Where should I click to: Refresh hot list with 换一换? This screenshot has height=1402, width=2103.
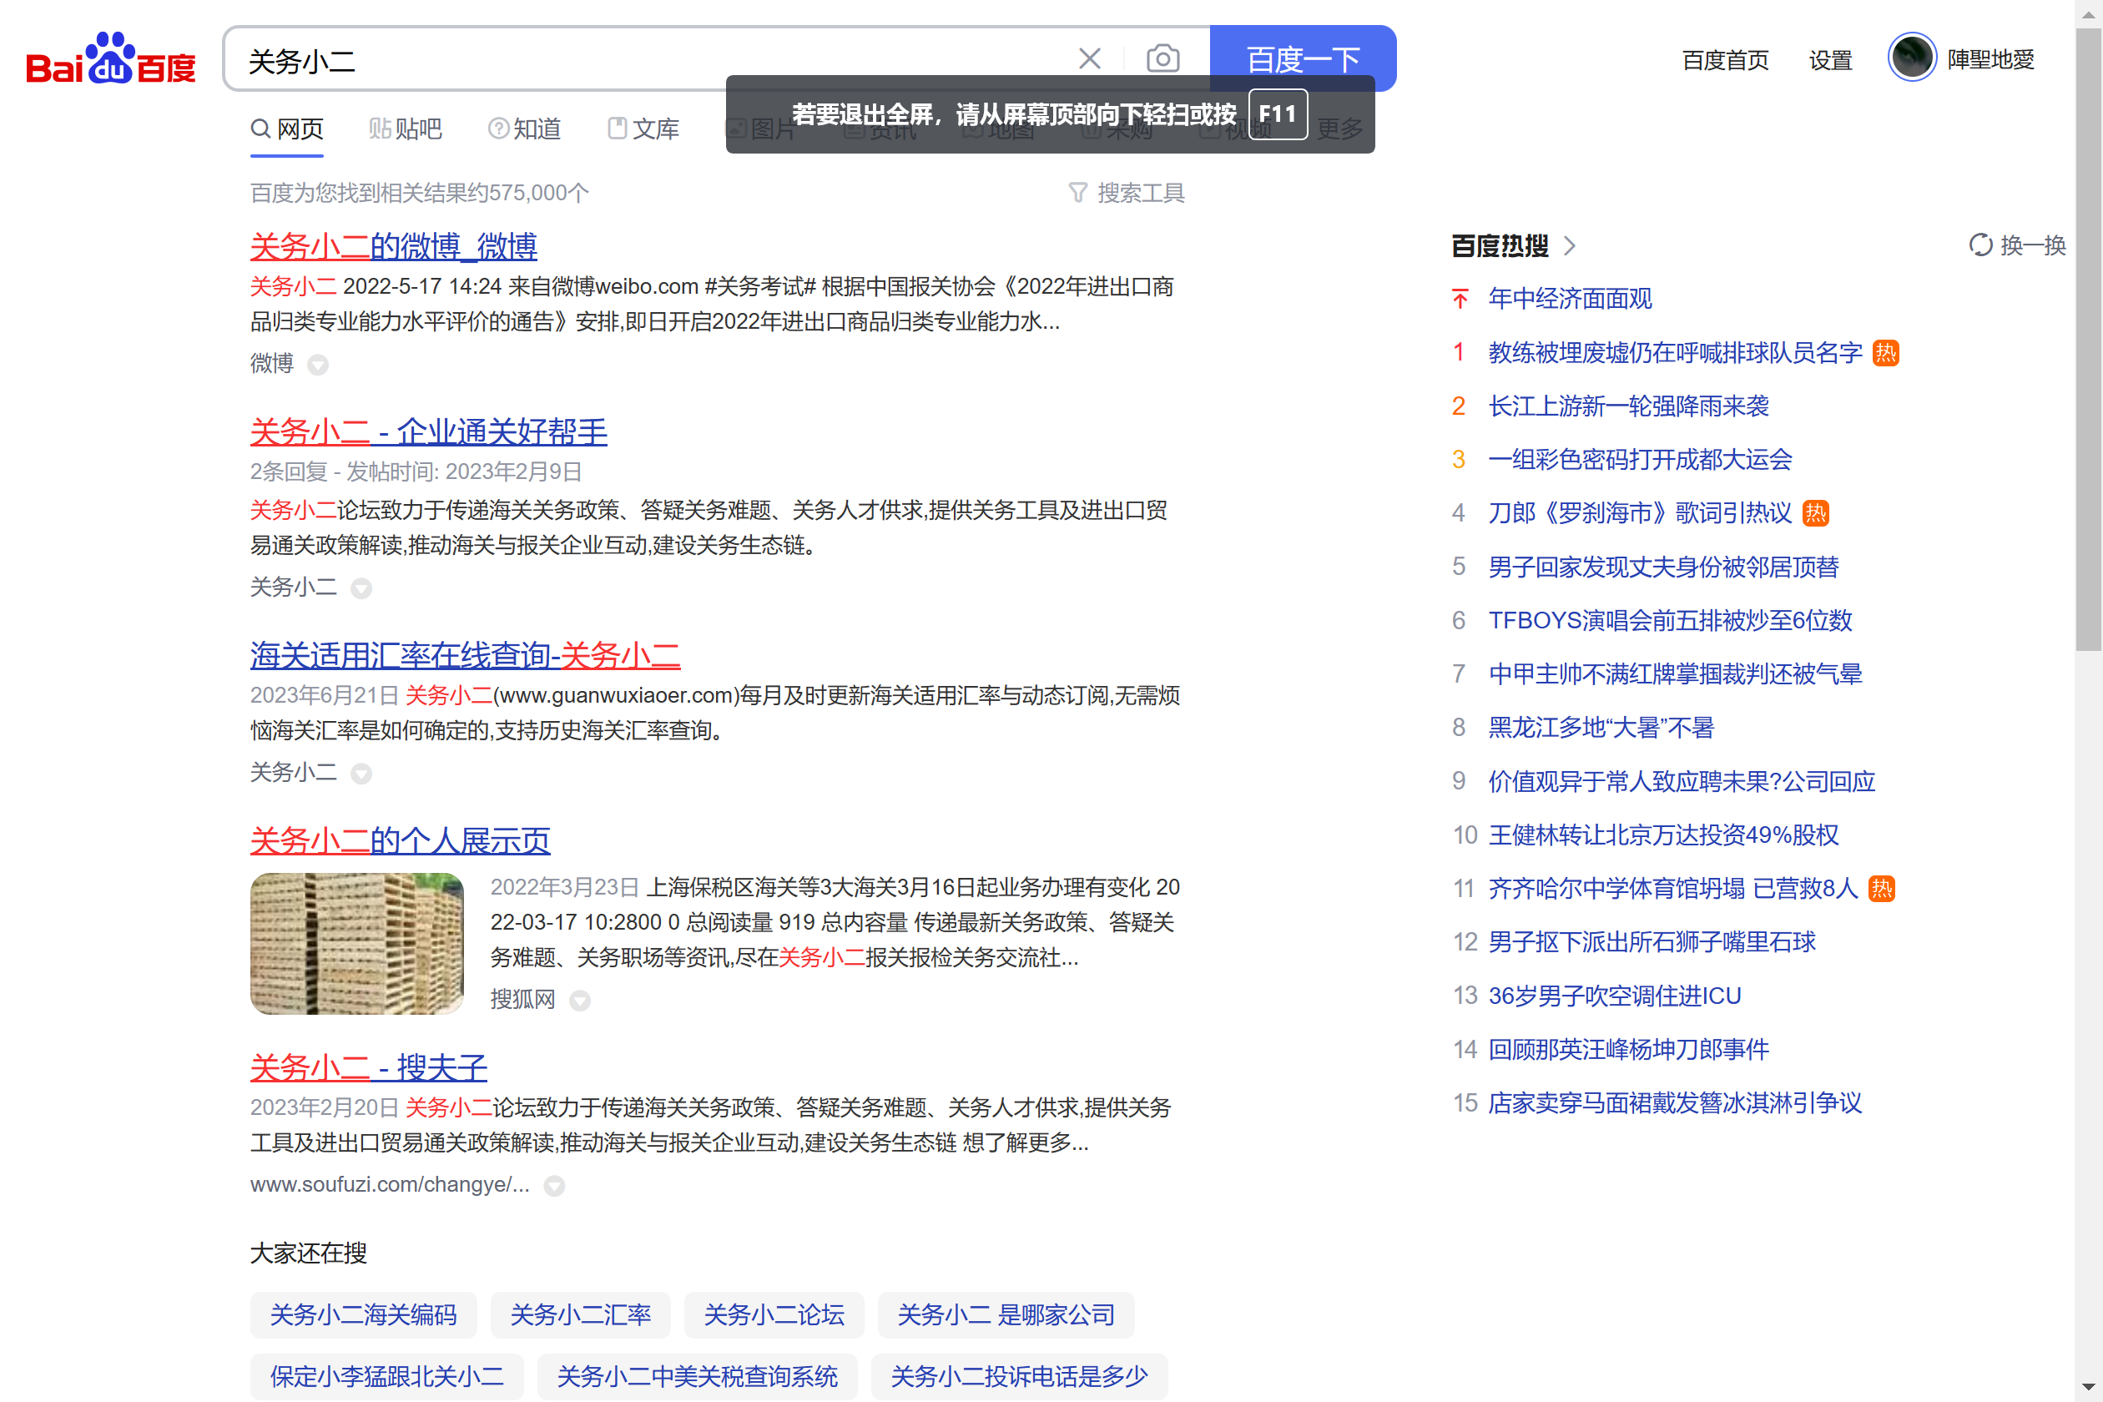2017,245
